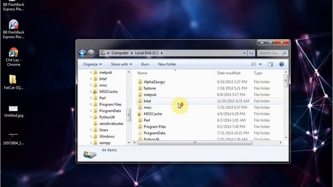Select the Intel folder row

point(210,101)
